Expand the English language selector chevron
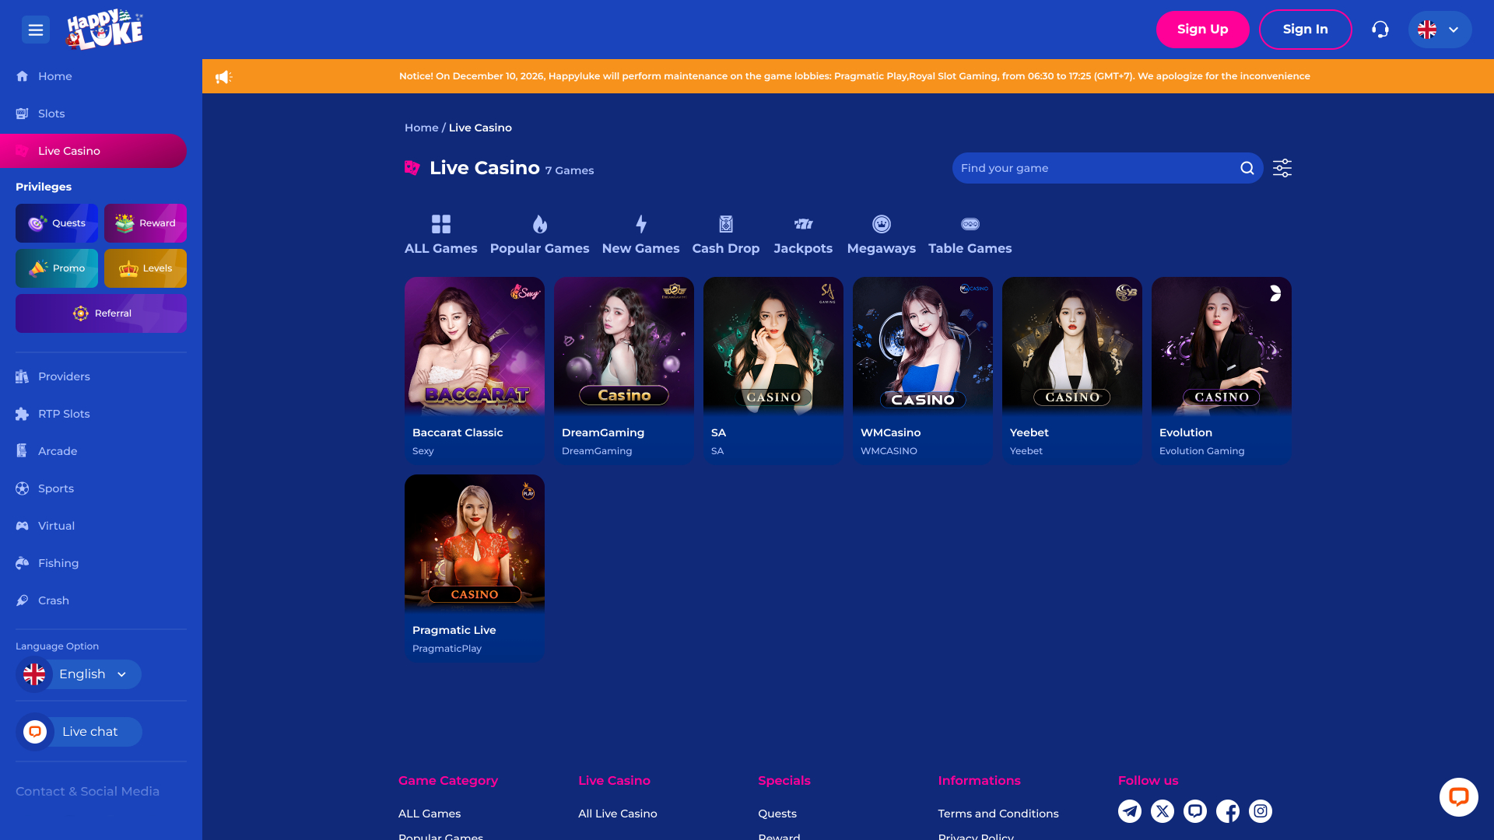 [x=121, y=674]
